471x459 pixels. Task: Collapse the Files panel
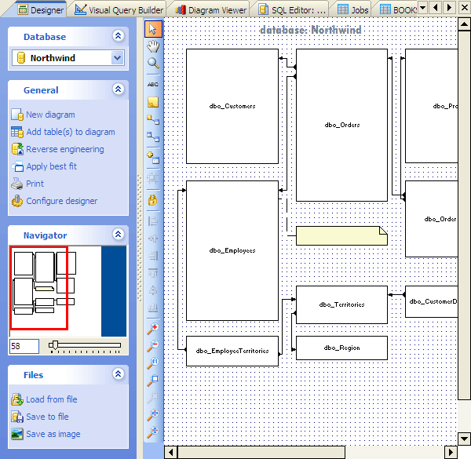(119, 374)
